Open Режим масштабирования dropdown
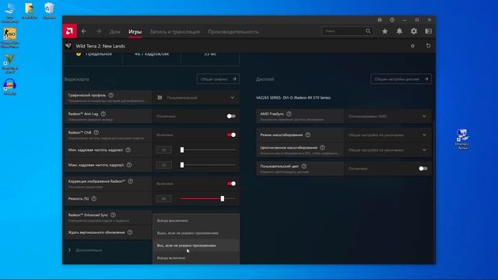Viewport: 498px width, 280px height. 388,135
